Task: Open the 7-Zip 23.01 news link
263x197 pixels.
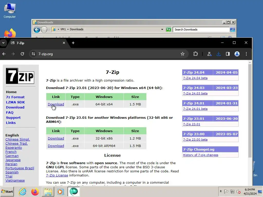Action: [x=192, y=124]
